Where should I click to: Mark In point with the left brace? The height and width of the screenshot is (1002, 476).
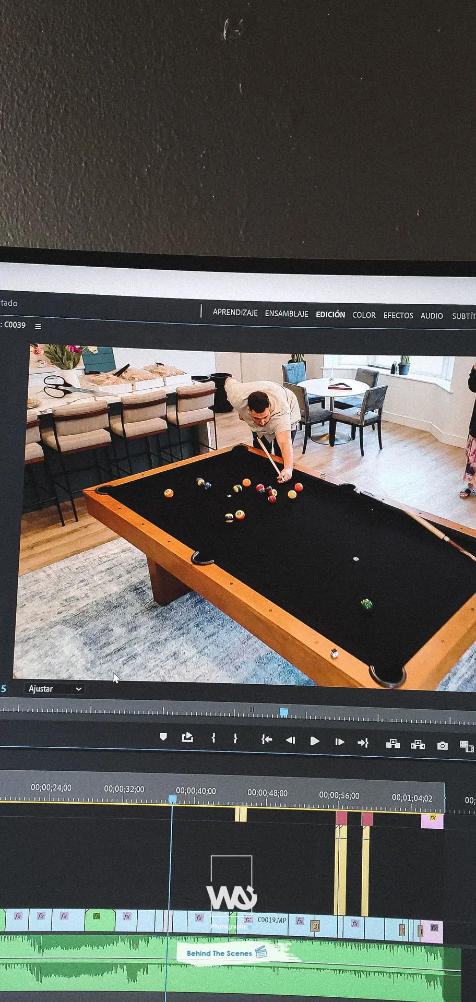click(x=213, y=738)
